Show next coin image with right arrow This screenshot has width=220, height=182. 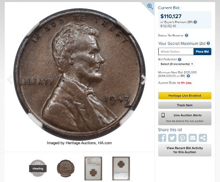(x=144, y=80)
